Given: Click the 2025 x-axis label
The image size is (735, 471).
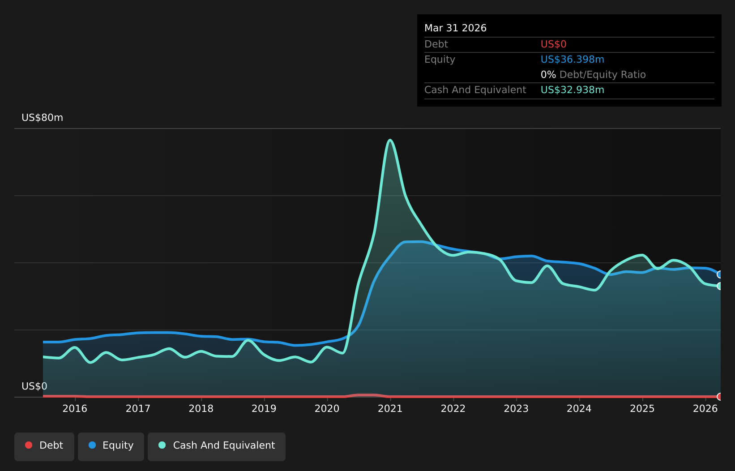Looking at the screenshot, I should coord(642,408).
